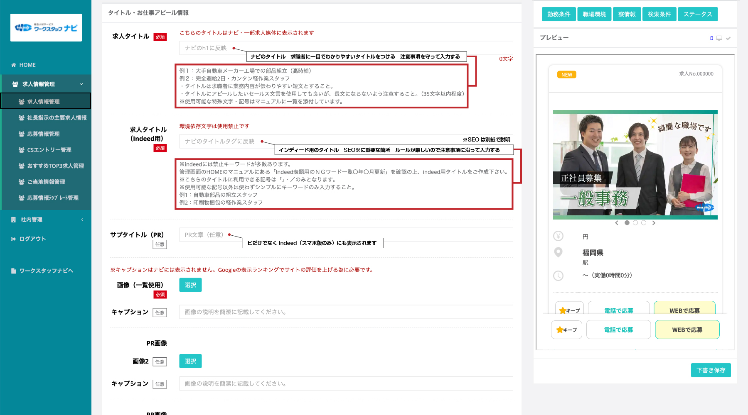Click the HOME house icon in sidebar
This screenshot has width=748, height=415.
tap(14, 65)
